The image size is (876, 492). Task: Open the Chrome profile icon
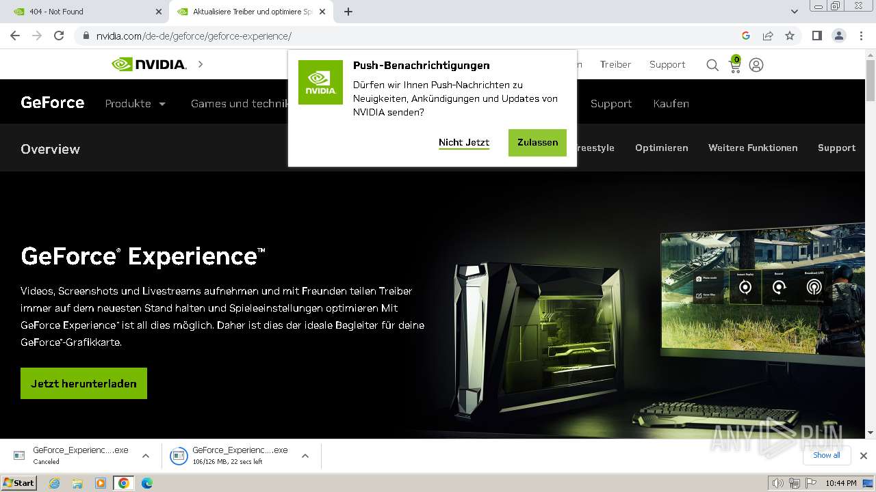point(838,36)
